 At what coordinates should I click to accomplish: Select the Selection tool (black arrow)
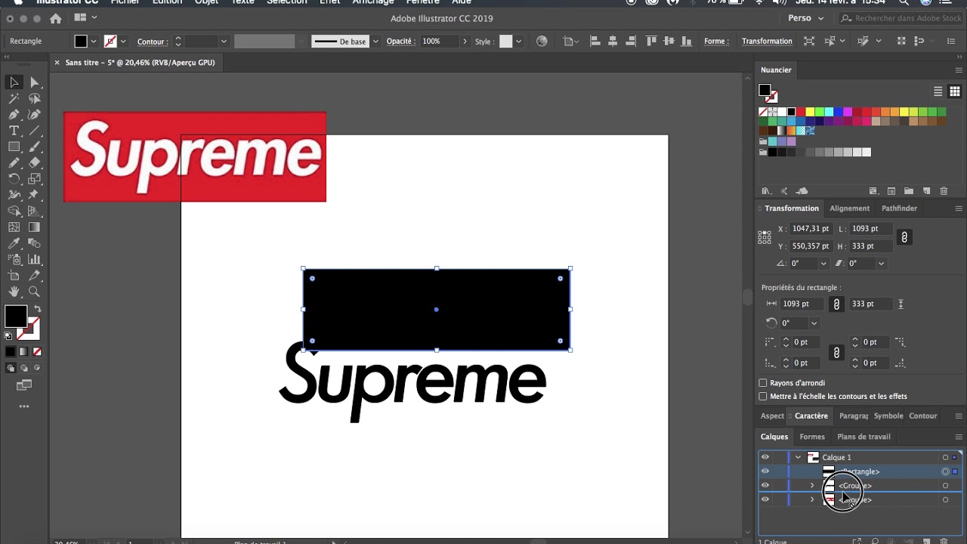[x=14, y=82]
